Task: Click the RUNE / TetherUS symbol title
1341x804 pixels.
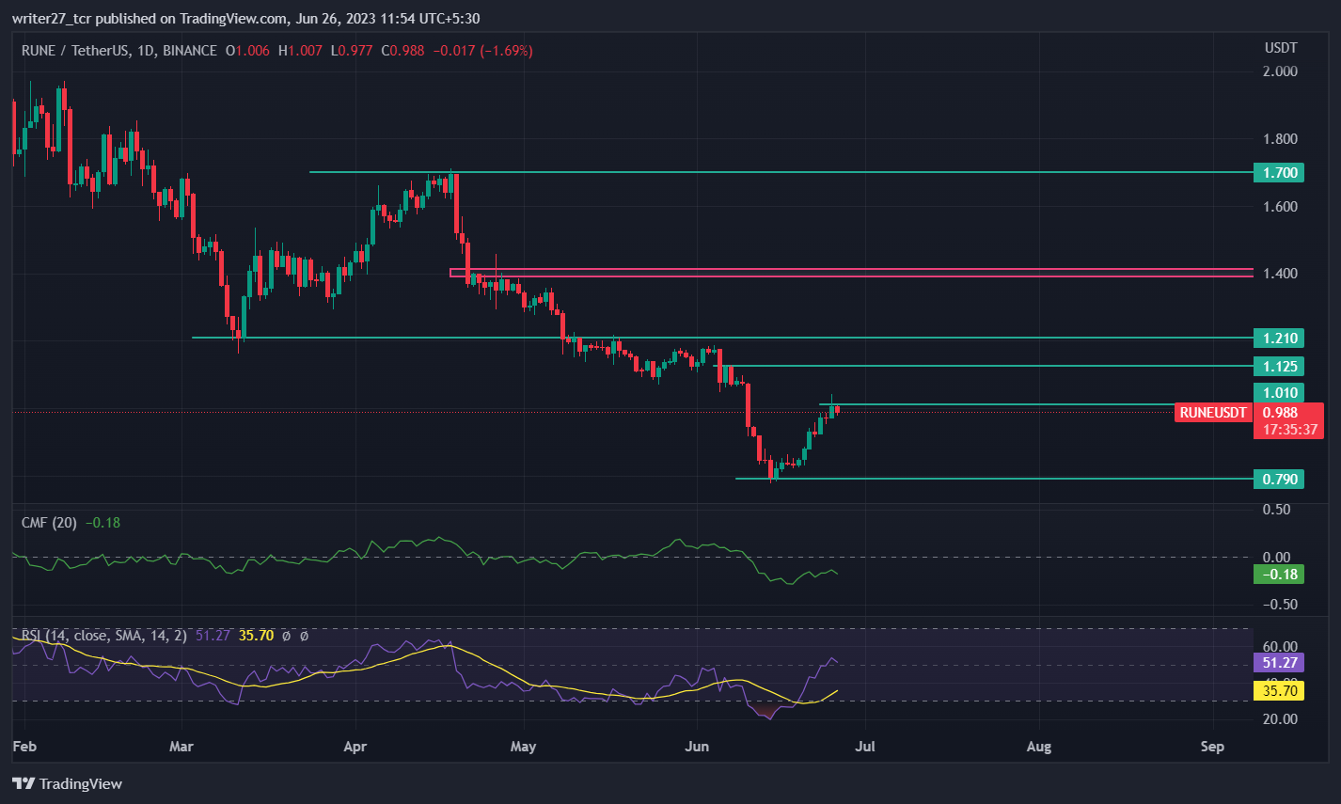Action: (76, 51)
